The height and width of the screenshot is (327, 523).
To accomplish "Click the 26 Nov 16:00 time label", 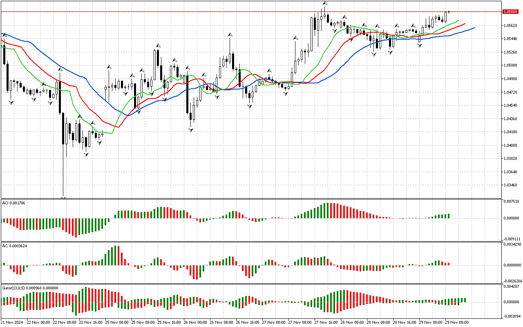I will 247,322.
